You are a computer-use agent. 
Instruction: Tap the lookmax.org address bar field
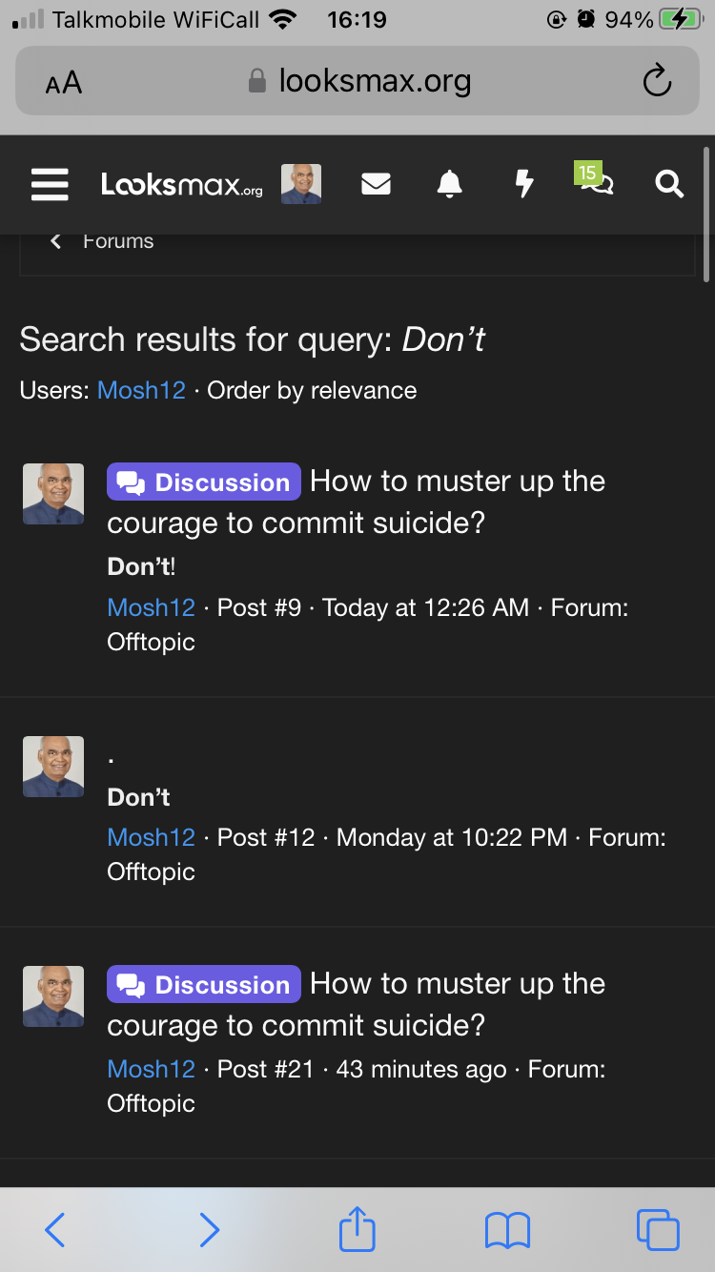point(357,81)
